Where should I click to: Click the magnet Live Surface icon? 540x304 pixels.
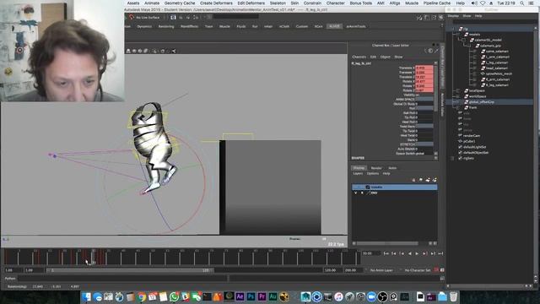coord(132,17)
